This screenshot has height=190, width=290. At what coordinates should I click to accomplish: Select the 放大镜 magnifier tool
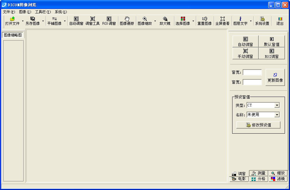point(165,21)
